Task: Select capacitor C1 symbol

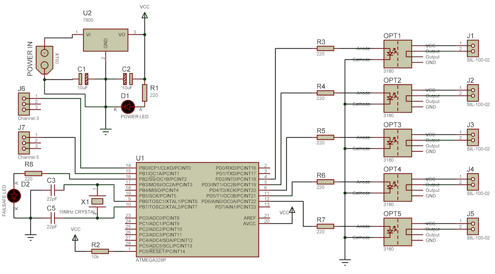Action: click(83, 79)
